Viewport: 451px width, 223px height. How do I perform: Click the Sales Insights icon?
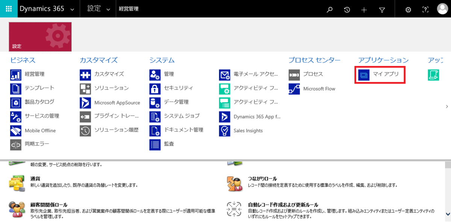[225, 131]
